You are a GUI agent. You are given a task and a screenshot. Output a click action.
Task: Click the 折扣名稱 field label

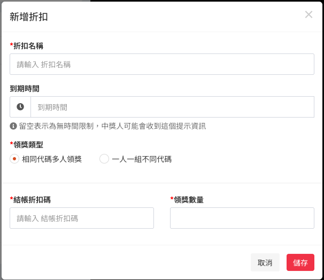pos(28,46)
